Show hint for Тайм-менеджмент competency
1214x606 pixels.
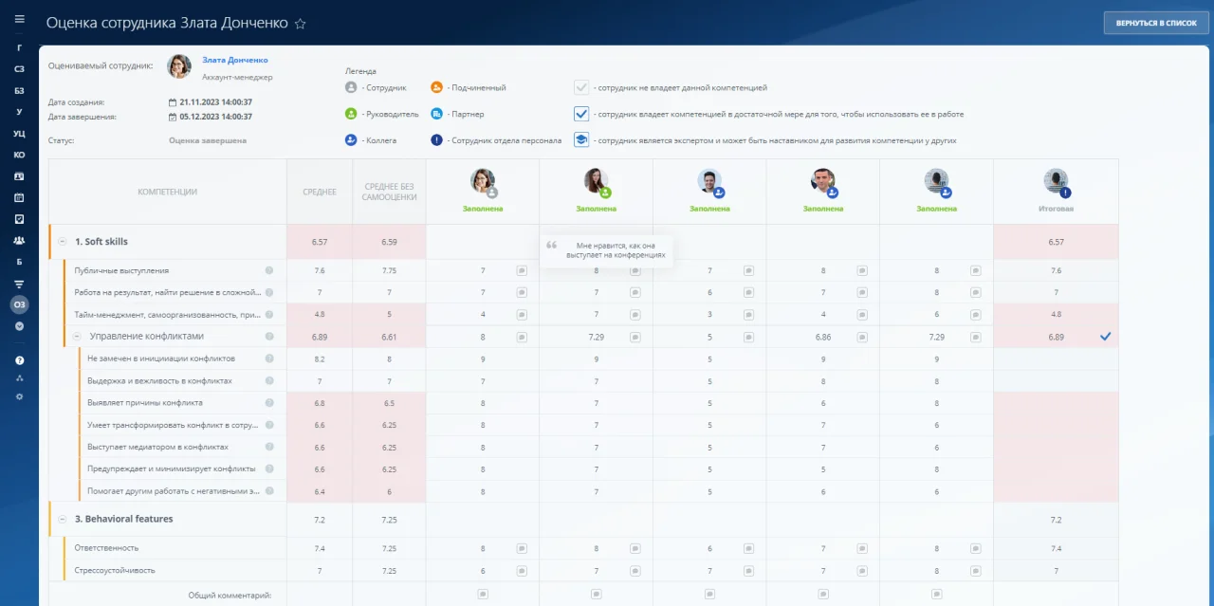tap(269, 314)
